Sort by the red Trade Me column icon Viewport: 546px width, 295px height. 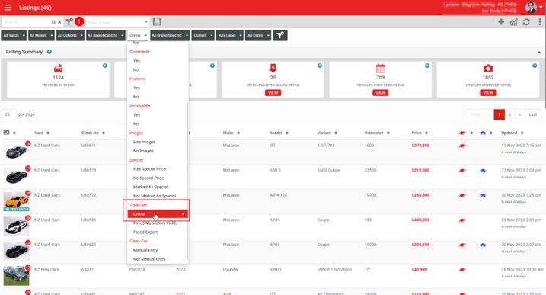click(x=462, y=133)
